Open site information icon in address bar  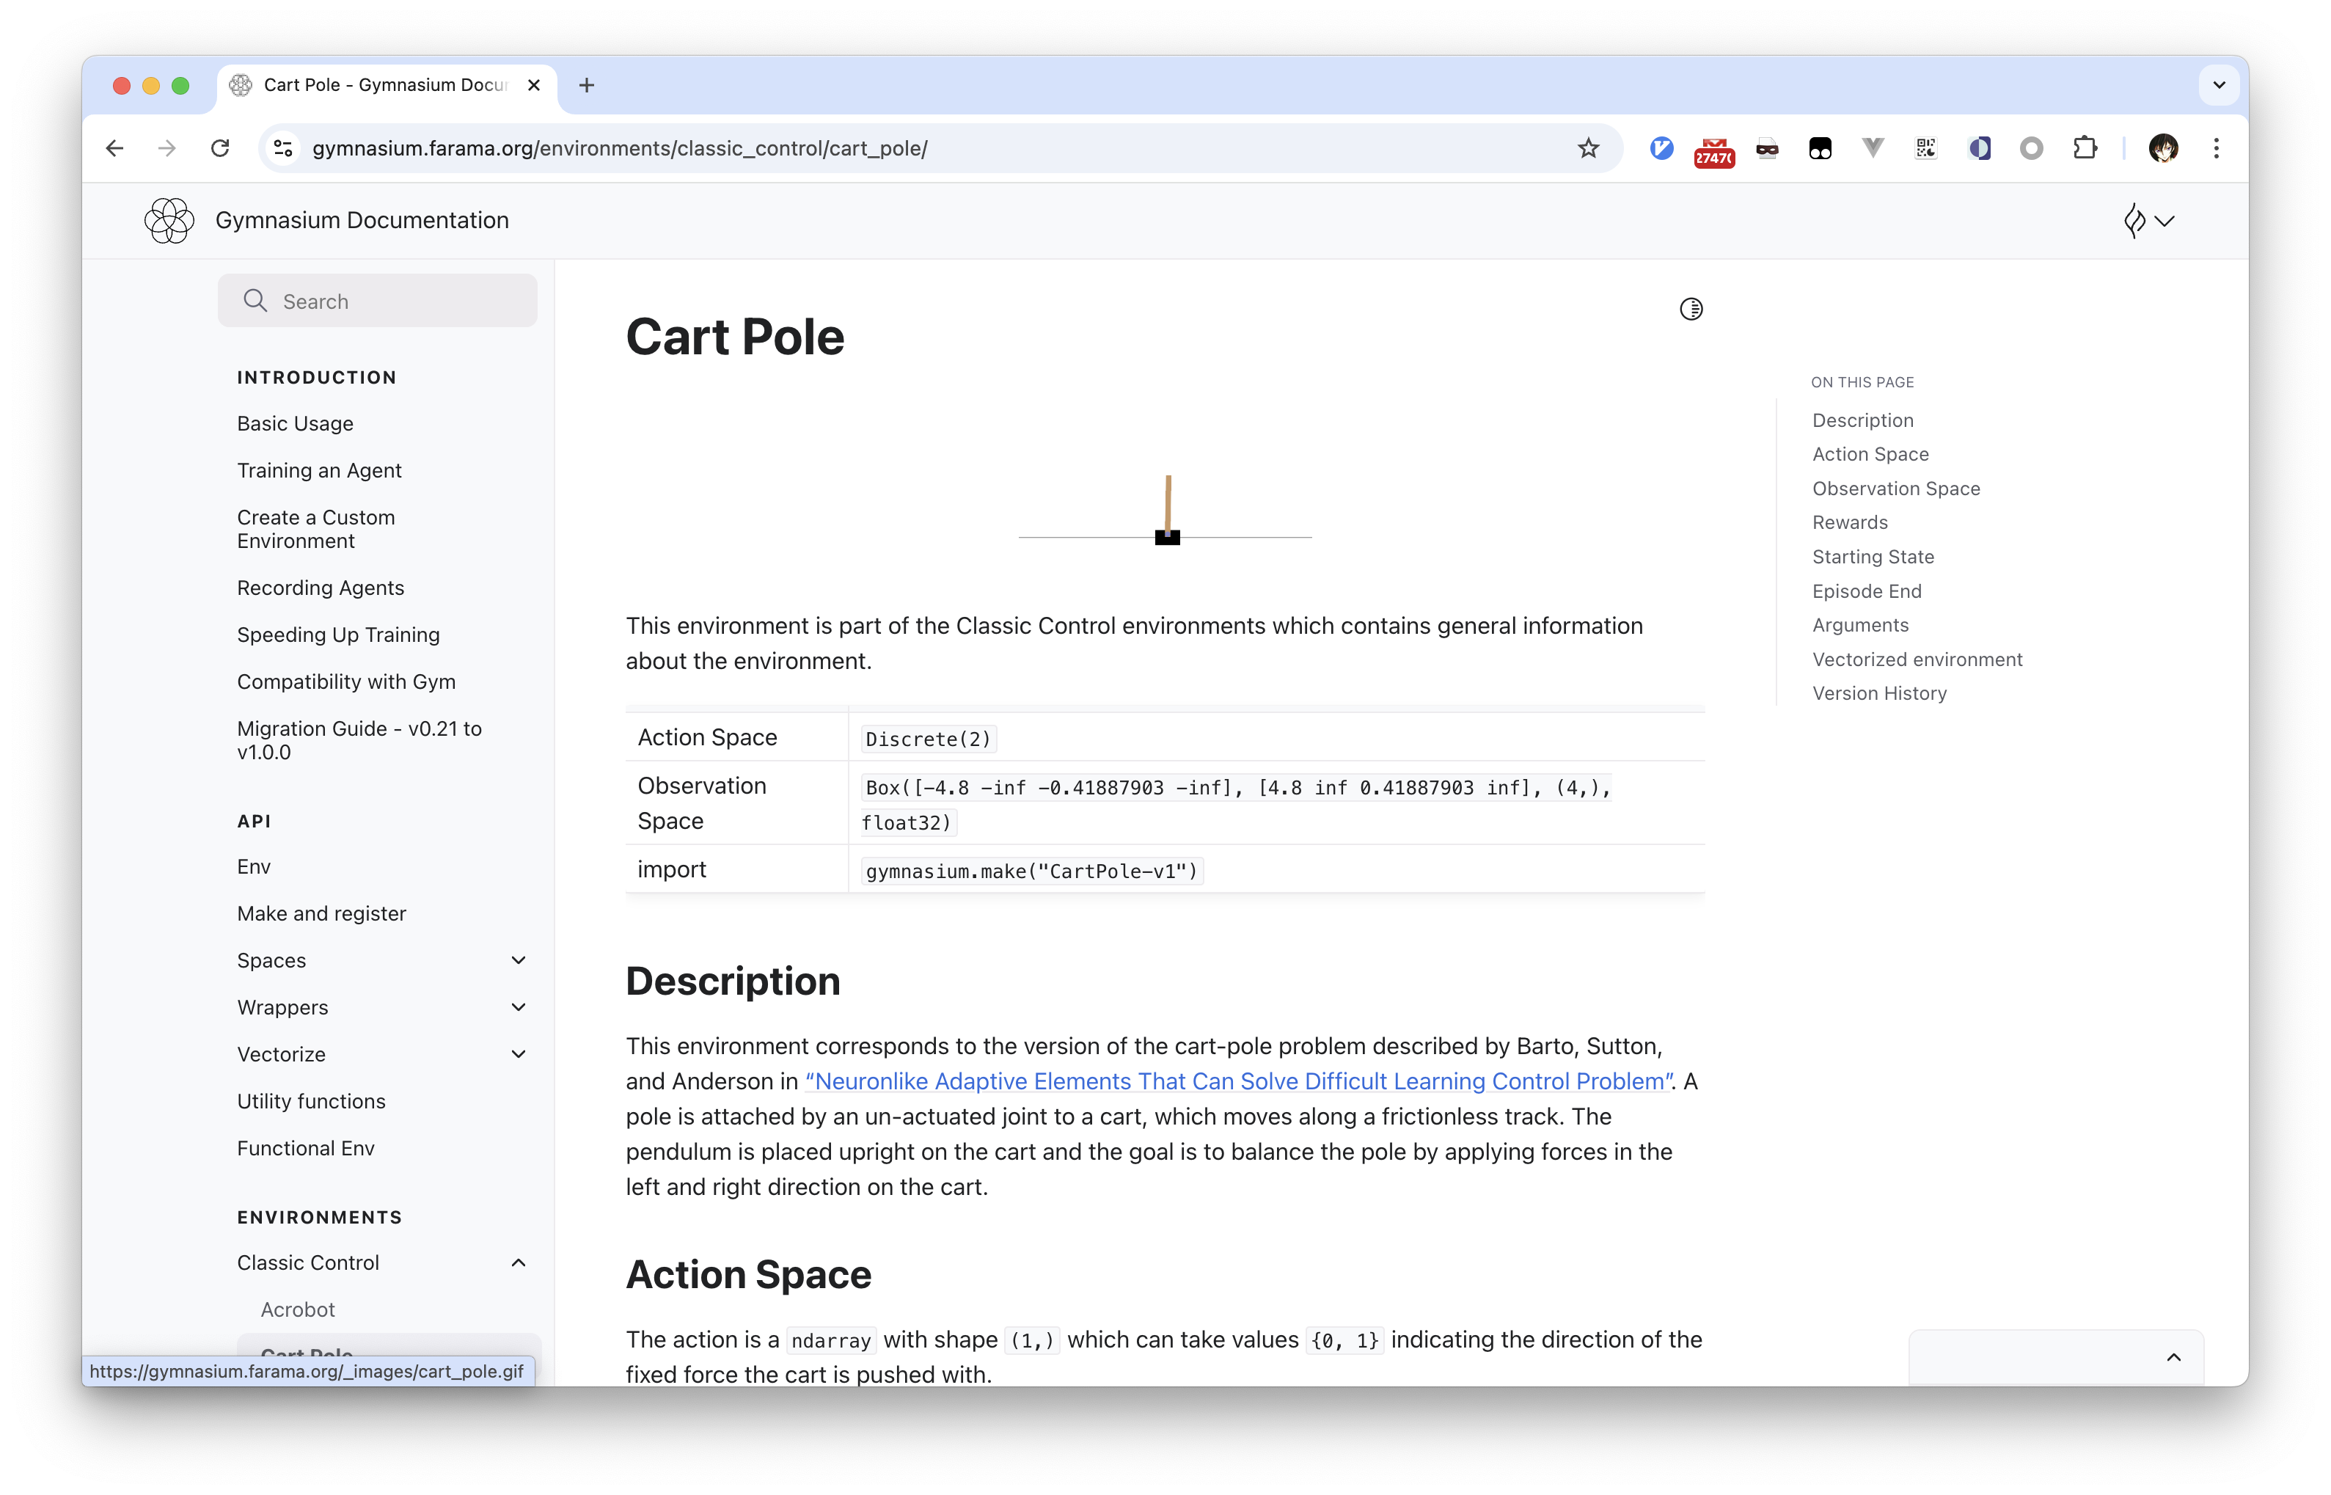(283, 147)
